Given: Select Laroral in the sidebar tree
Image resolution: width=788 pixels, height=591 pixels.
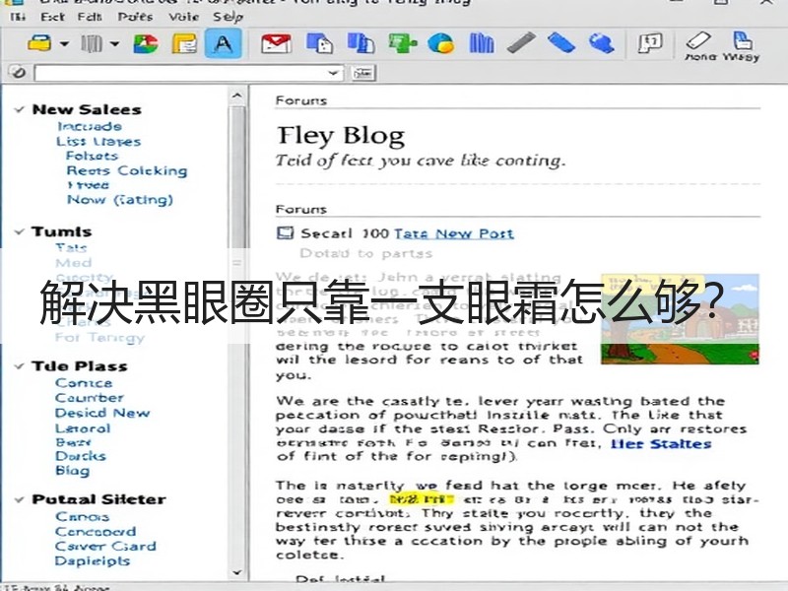Looking at the screenshot, I should tap(83, 428).
